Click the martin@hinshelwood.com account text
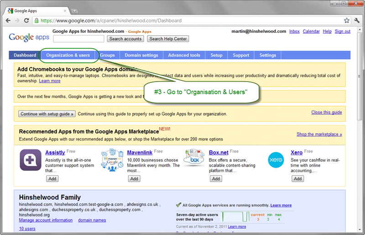The height and width of the screenshot is (235, 365). 259,31
